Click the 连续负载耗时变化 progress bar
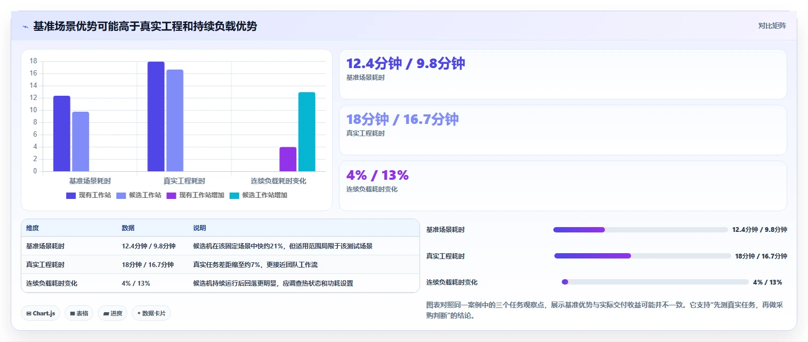 tap(655, 282)
